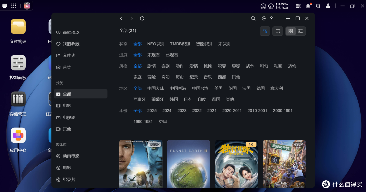Switch to grid view
Screen dimensions: 366x192
[x=291, y=31]
